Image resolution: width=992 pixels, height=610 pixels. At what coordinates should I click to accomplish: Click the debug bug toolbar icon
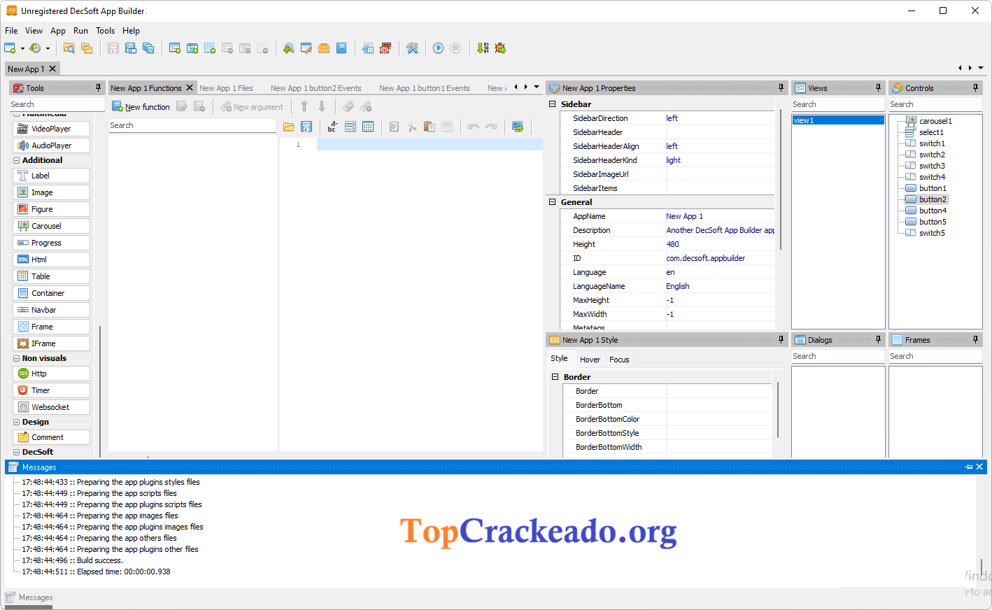[499, 48]
